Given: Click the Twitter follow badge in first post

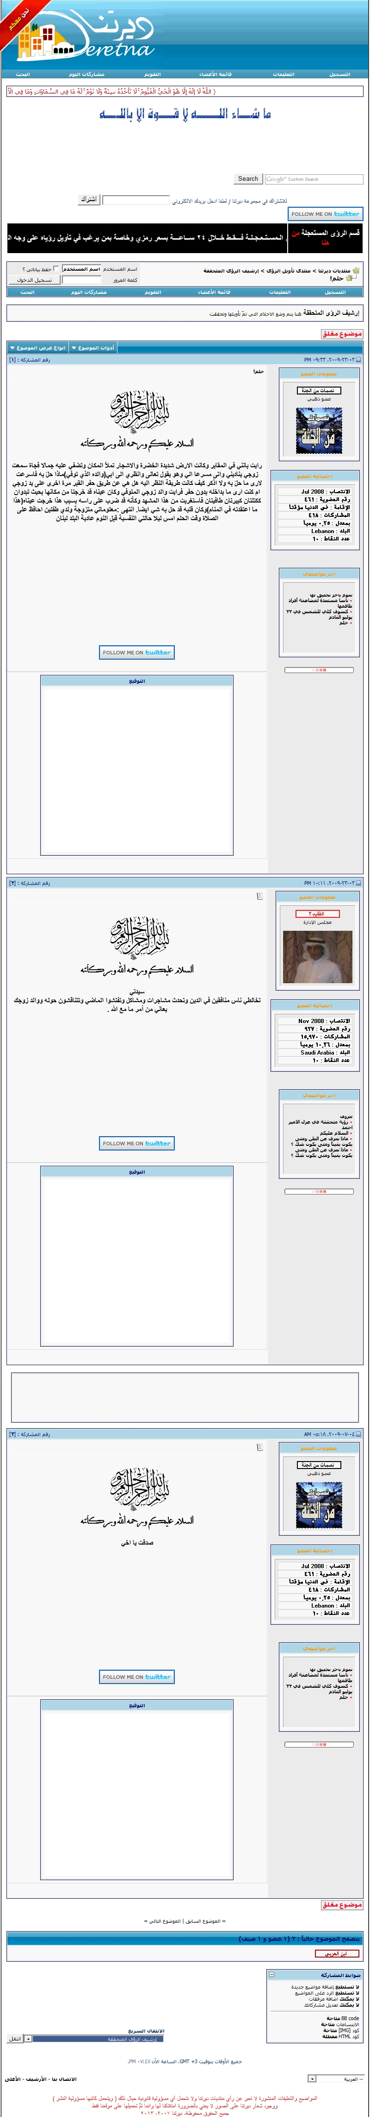Looking at the screenshot, I should tap(137, 652).
